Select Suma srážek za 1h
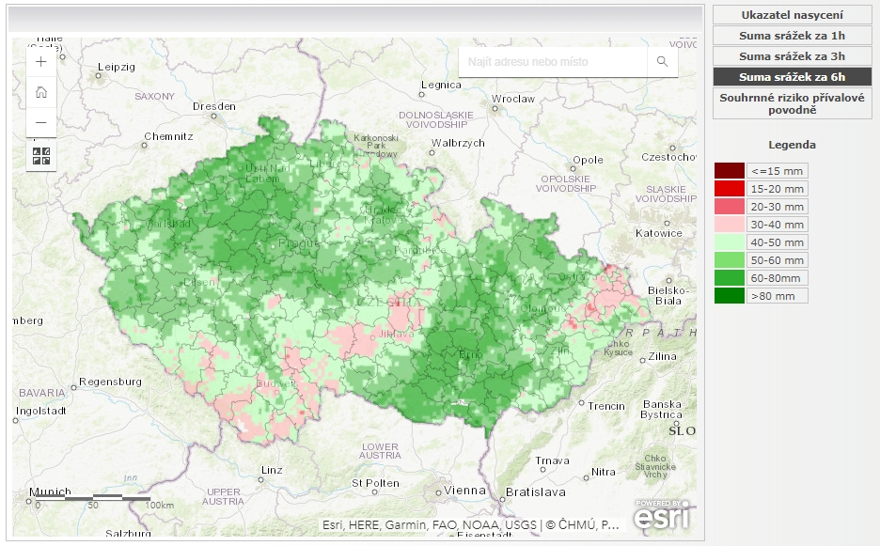The height and width of the screenshot is (546, 880). tap(792, 36)
